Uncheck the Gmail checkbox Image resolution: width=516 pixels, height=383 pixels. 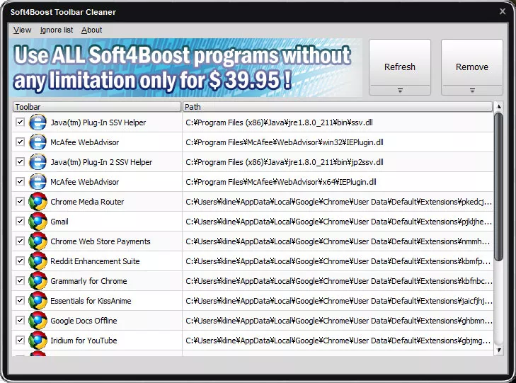[20, 221]
